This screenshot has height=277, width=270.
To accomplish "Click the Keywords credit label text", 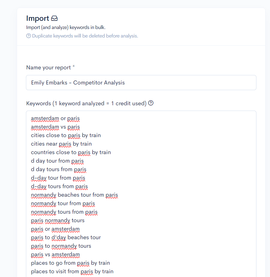I will pos(86,103).
